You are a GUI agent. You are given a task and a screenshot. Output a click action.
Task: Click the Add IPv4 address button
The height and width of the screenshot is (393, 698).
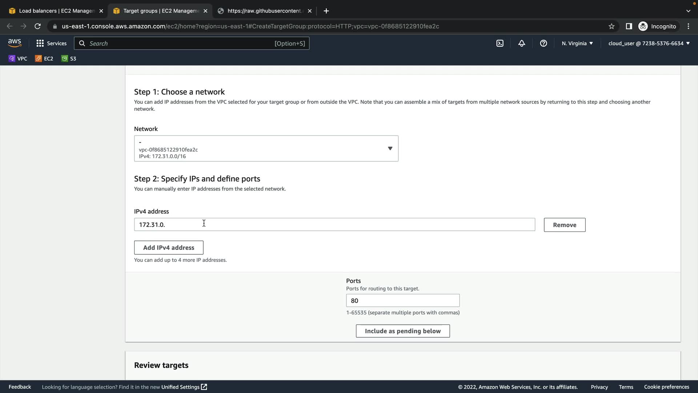click(168, 247)
